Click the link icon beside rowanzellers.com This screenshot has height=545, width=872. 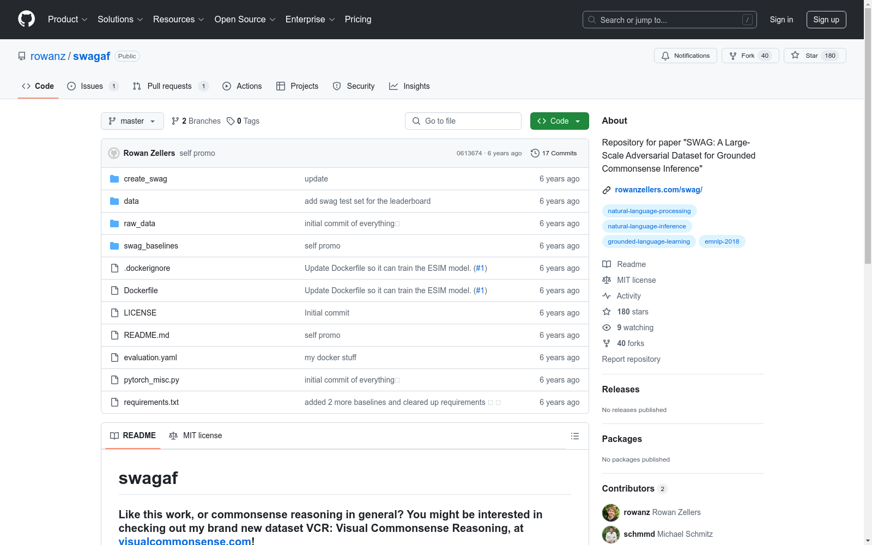coord(607,190)
